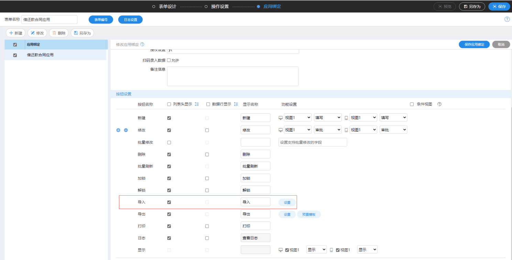Uncheck 列表头显示 for the 删除 row
Image resolution: width=512 pixels, height=260 pixels.
169,154
